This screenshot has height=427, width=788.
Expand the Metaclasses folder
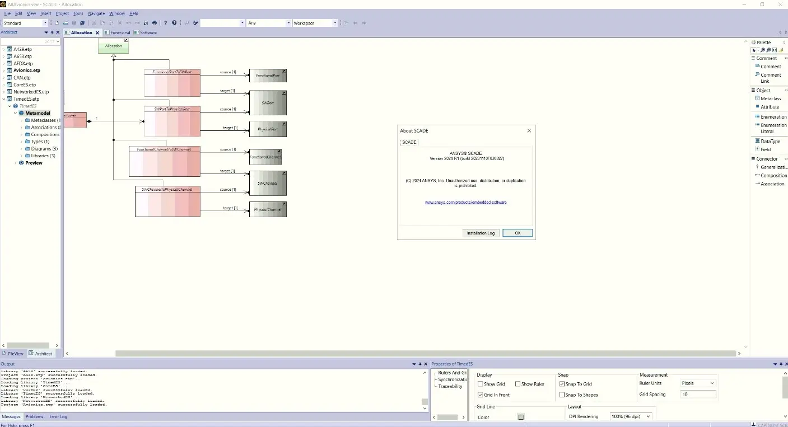pyautogui.click(x=21, y=120)
